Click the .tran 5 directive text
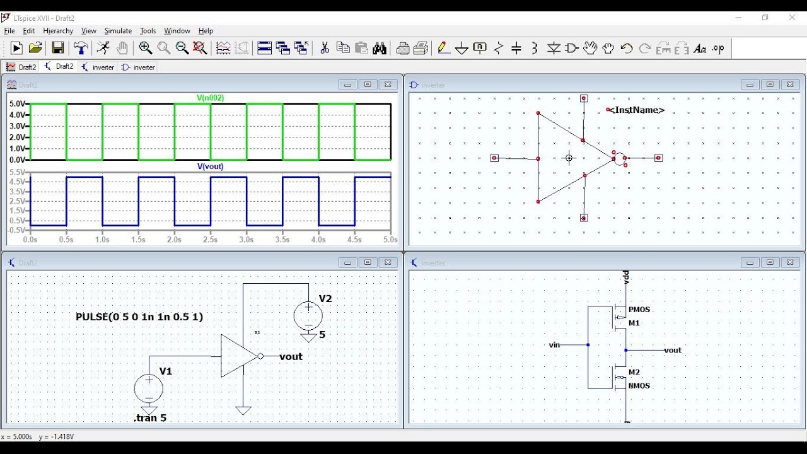 click(x=150, y=418)
